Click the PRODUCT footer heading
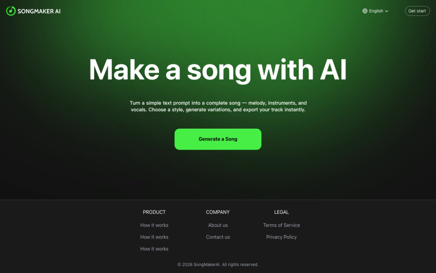This screenshot has width=436, height=273. point(154,212)
